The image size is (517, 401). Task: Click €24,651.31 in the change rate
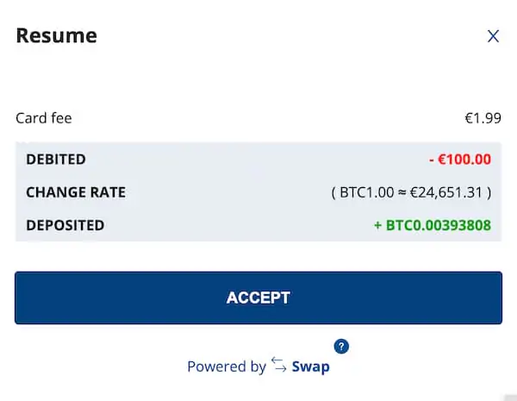coord(444,192)
